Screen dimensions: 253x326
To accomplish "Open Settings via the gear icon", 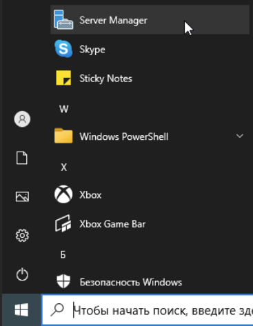I will click(22, 235).
